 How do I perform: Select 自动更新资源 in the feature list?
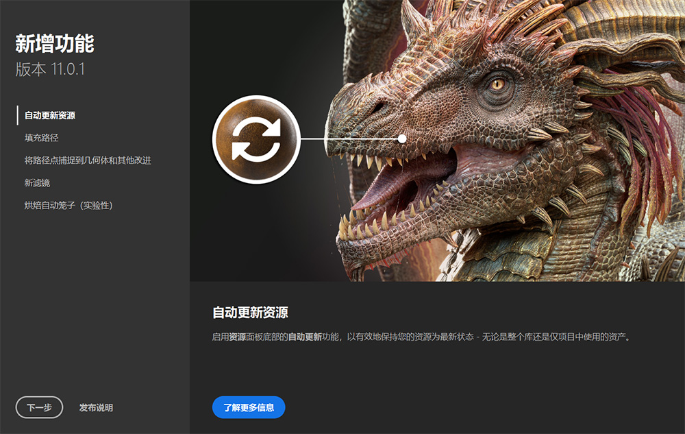coord(50,115)
